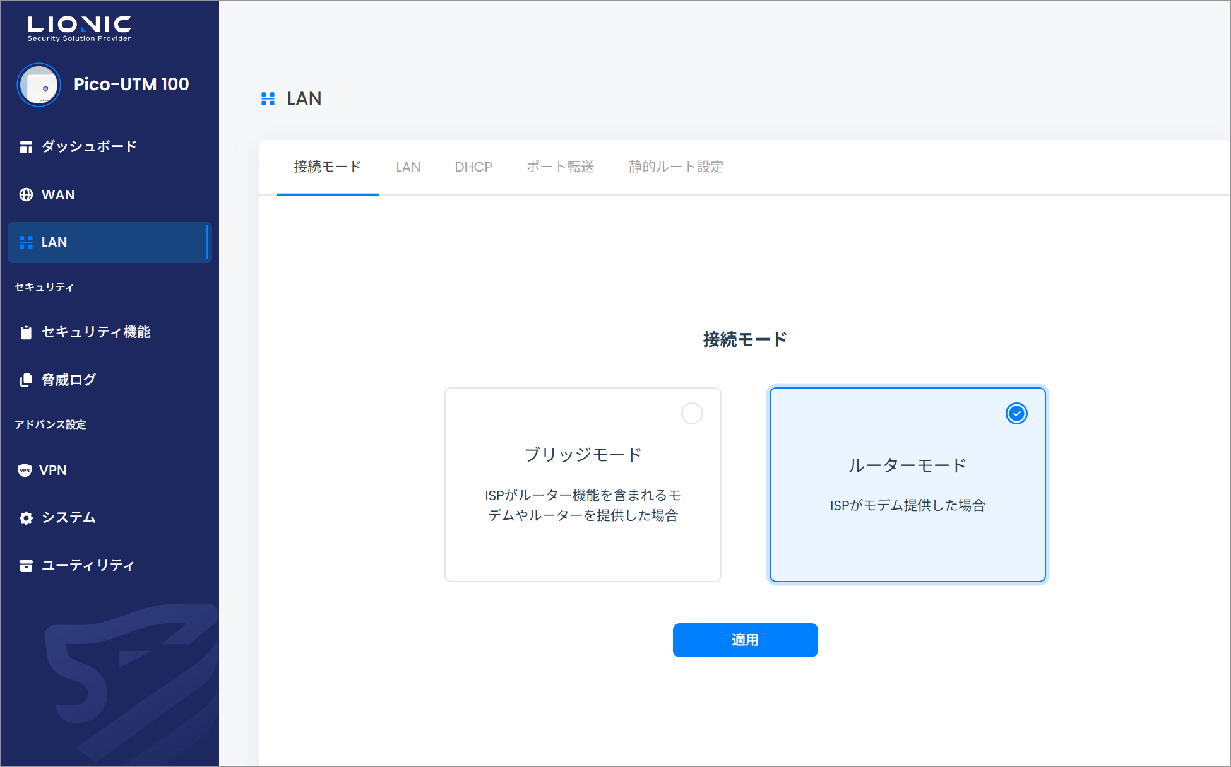Switch to the DHCP tab
This screenshot has height=767, width=1231.
473,167
